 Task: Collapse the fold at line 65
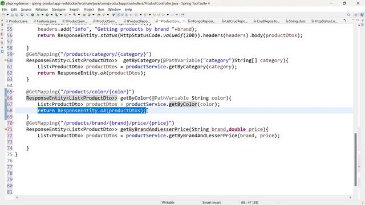tap(14, 92)
